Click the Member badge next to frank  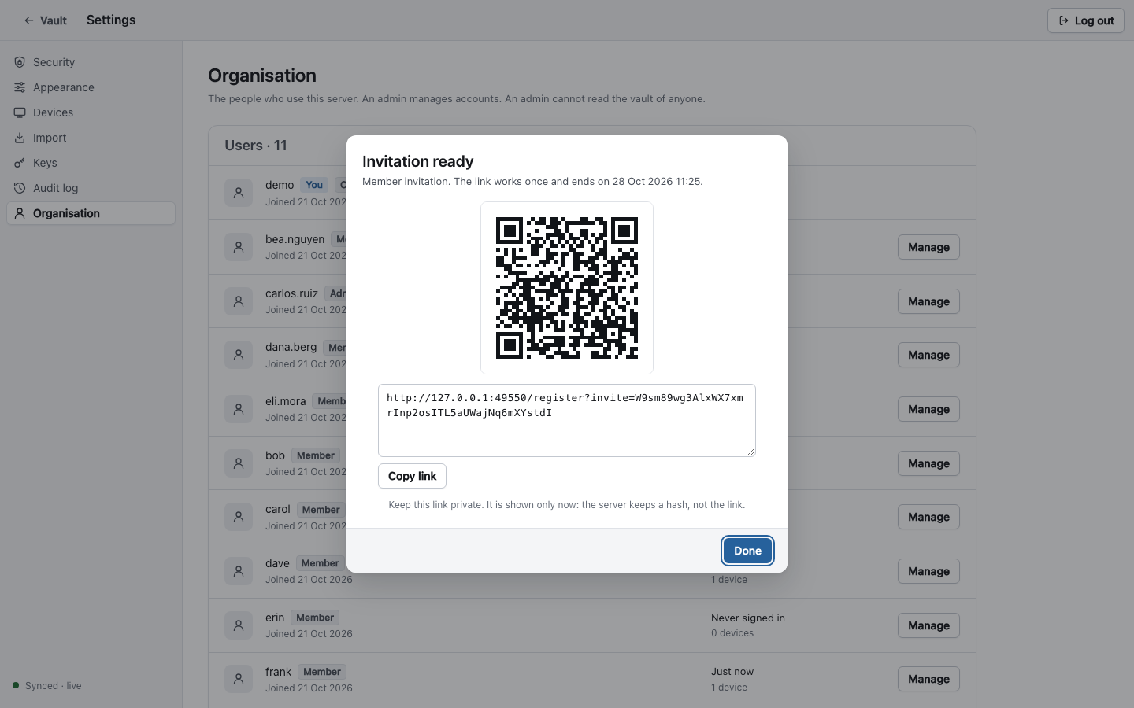tap(322, 672)
